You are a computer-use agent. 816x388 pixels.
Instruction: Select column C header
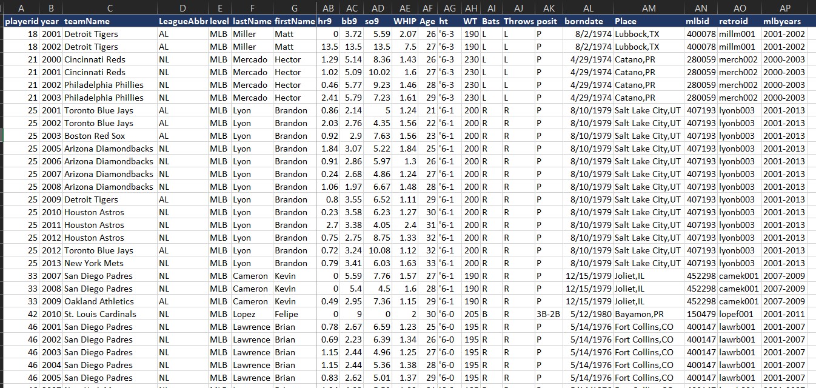click(110, 8)
